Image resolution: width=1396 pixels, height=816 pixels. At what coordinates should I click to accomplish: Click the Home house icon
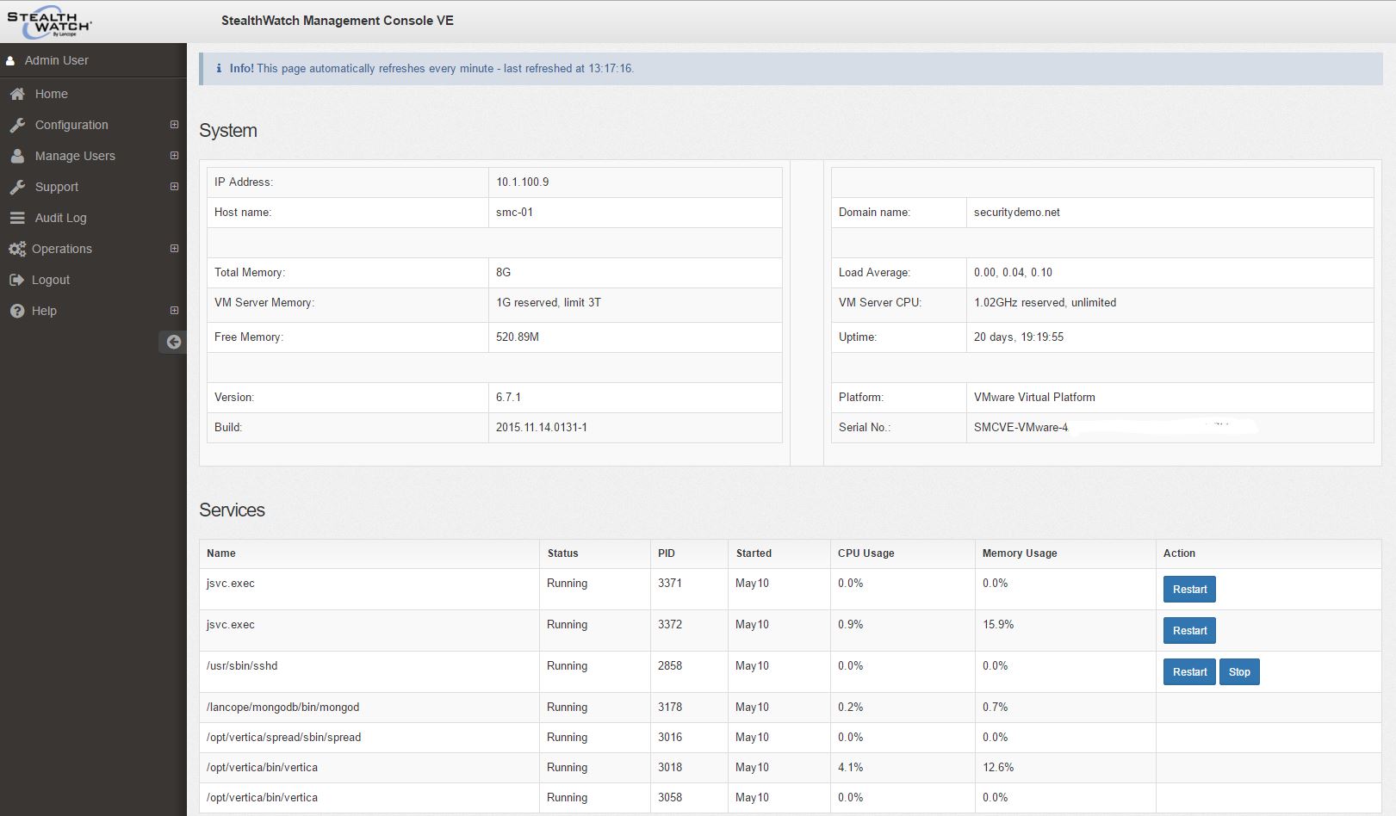pos(17,94)
